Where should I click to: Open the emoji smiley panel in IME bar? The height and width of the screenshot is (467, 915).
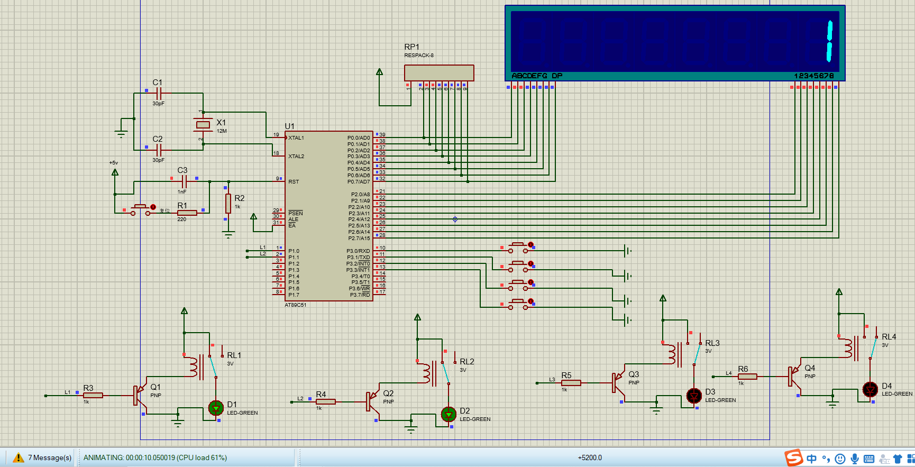coord(840,459)
